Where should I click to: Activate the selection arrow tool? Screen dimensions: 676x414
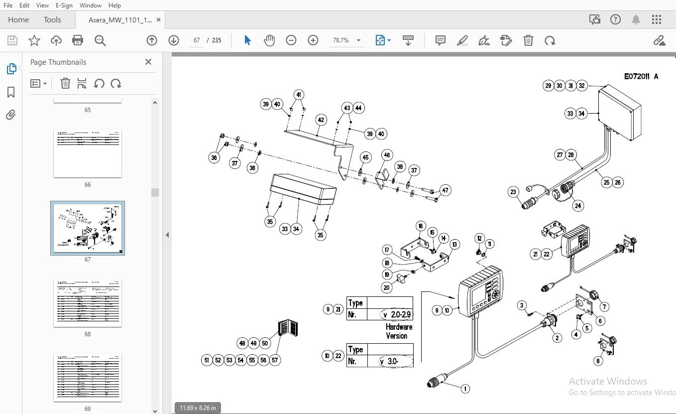247,40
